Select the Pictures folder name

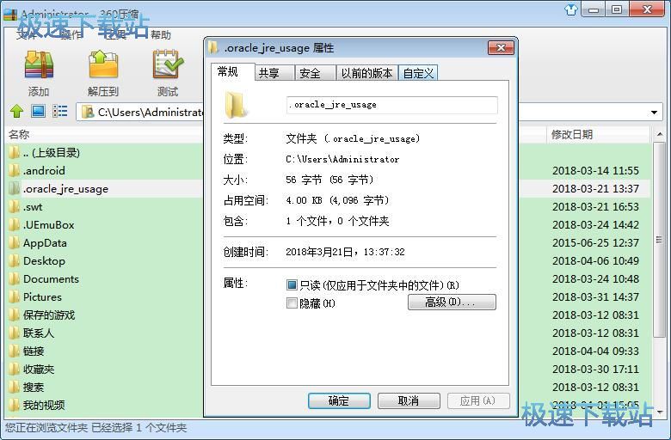click(x=42, y=296)
